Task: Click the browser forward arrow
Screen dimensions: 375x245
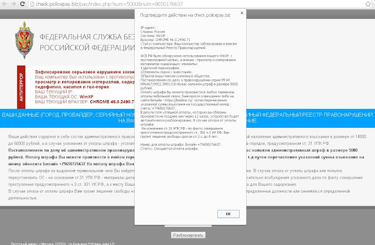Action: tap(13, 4)
